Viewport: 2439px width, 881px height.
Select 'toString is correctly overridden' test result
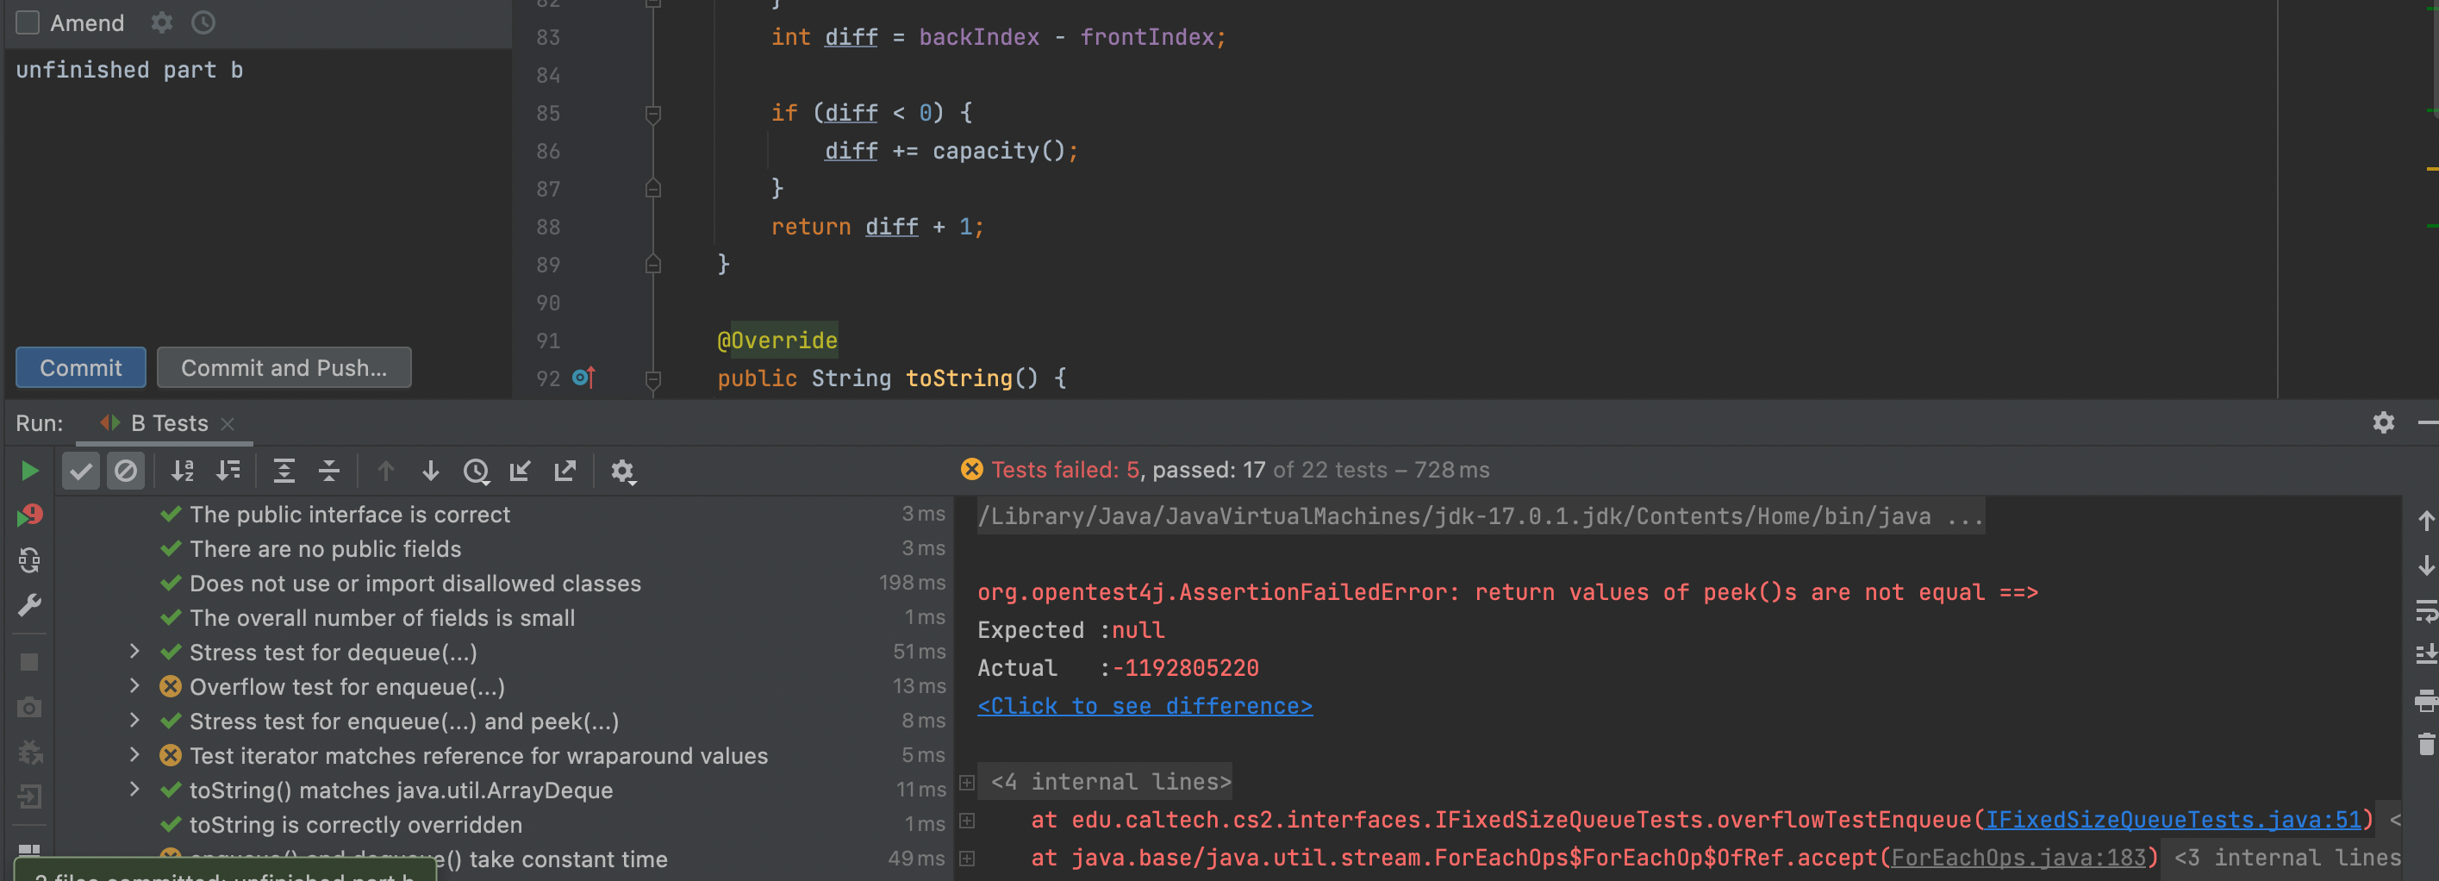355,824
